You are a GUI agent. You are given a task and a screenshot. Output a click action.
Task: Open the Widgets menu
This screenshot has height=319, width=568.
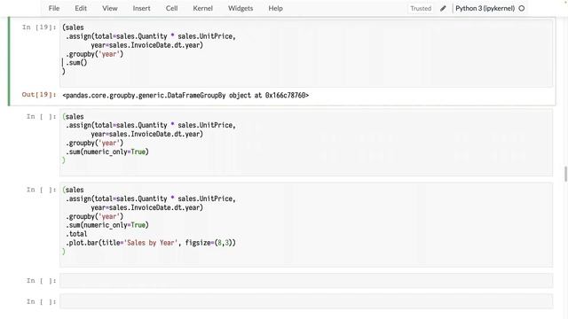pos(241,8)
